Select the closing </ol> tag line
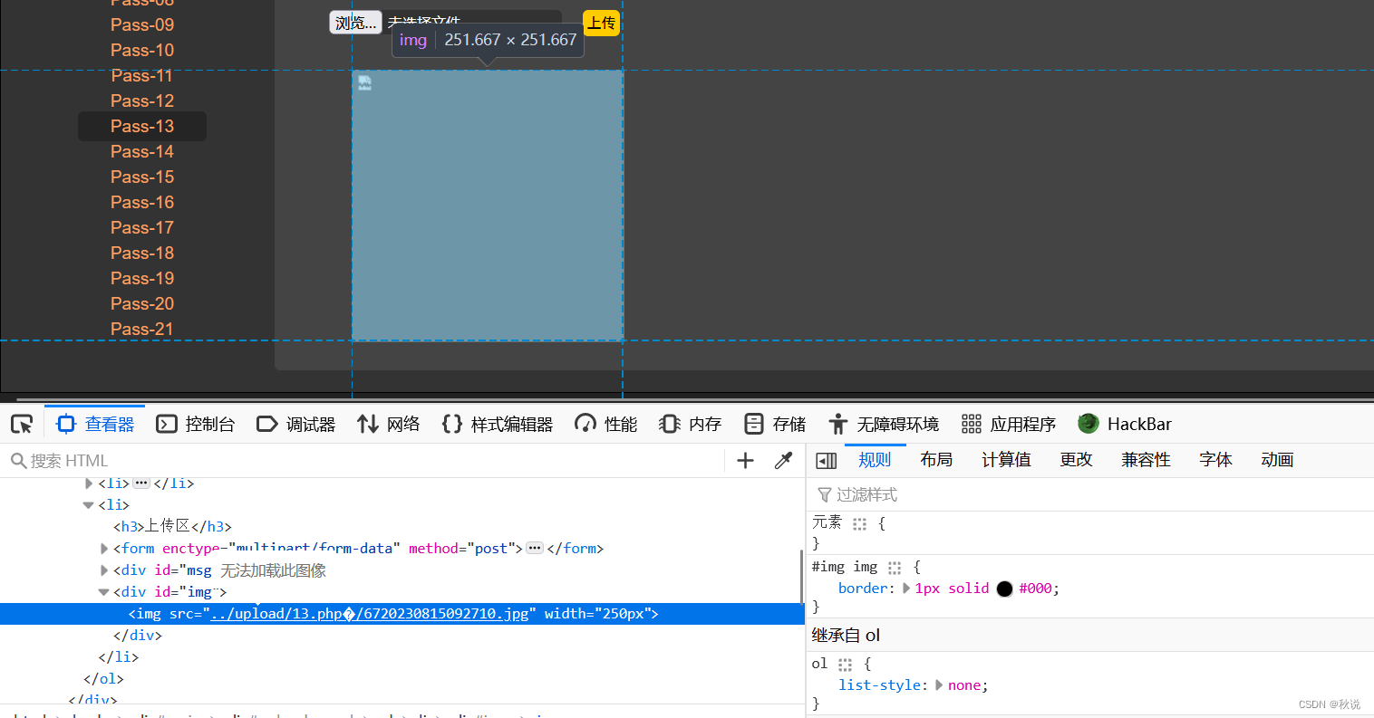Viewport: 1374px width, 718px height. [103, 679]
